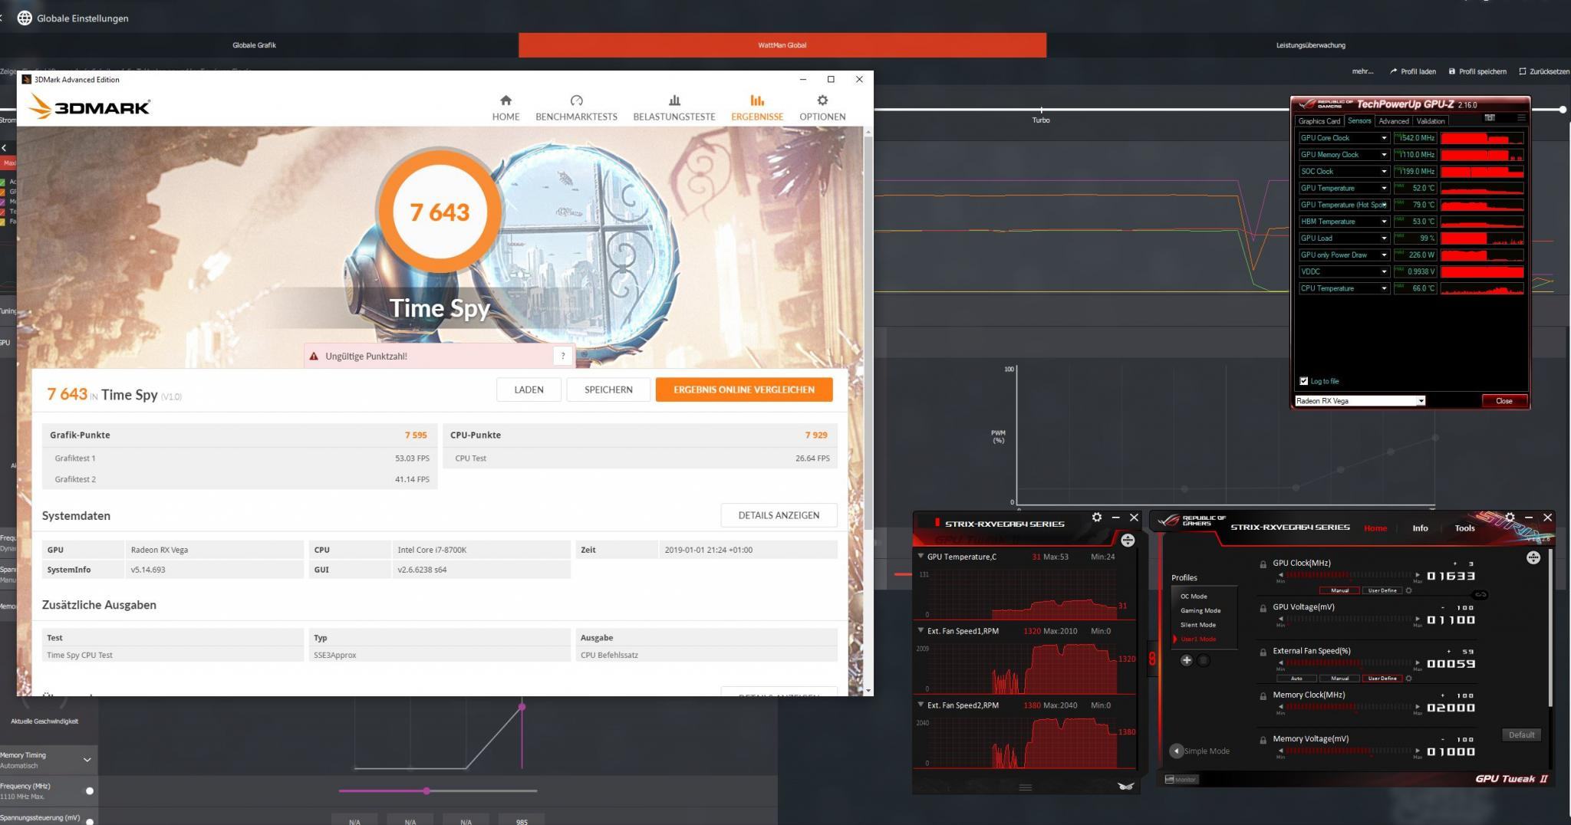Open GPU Core Clock sensor dropdown
This screenshot has height=825, width=1571.
pyautogui.click(x=1384, y=138)
